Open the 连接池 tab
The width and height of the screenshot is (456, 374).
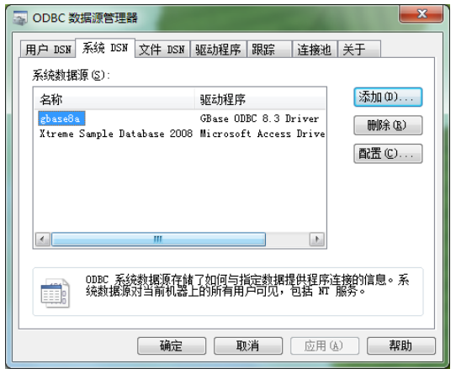[315, 49]
